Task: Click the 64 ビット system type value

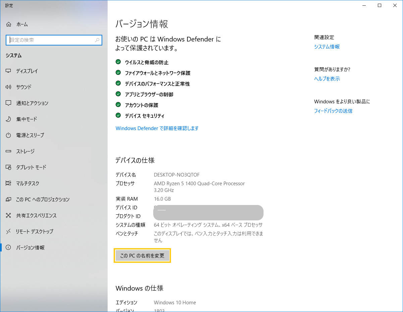Action: pos(208,225)
